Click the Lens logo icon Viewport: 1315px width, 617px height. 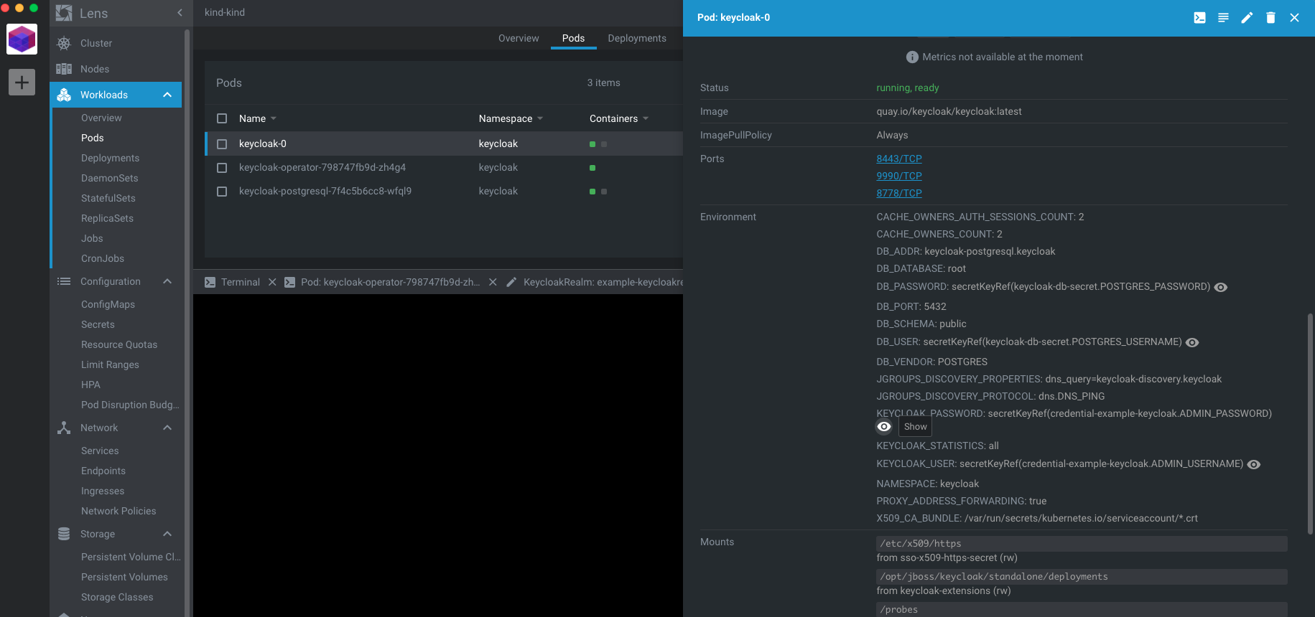tap(64, 13)
